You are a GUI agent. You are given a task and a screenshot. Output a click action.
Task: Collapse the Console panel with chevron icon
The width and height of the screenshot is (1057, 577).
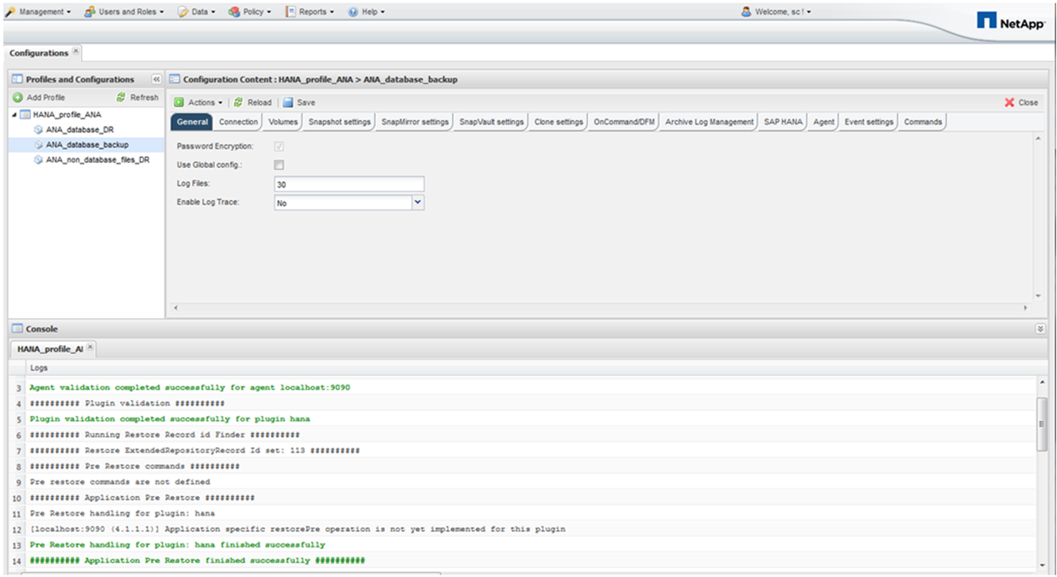[1040, 329]
